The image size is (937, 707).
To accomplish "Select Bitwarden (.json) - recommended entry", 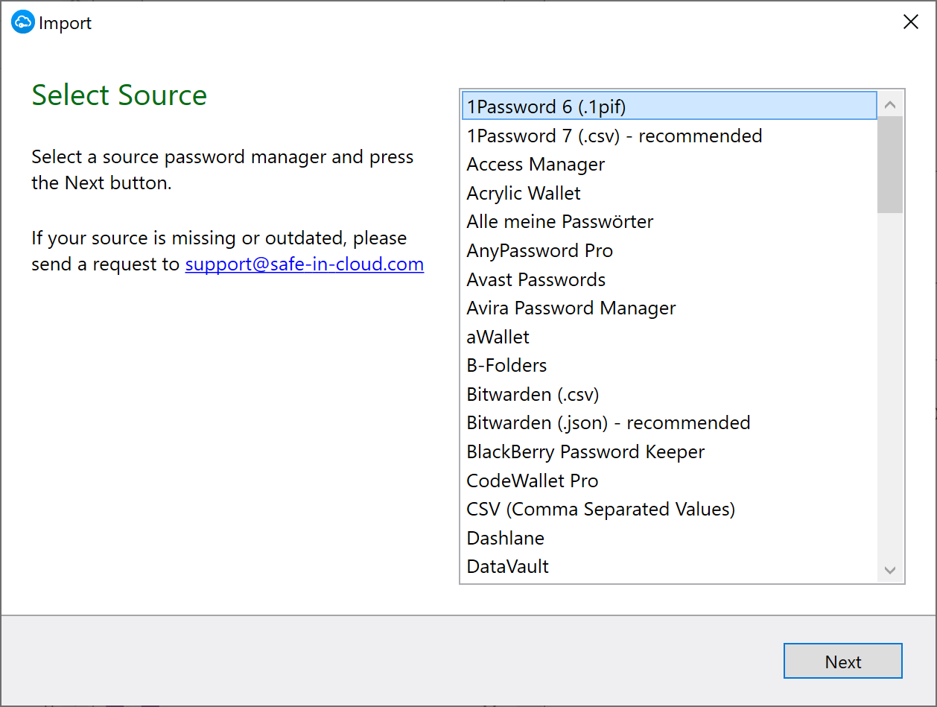I will point(669,422).
